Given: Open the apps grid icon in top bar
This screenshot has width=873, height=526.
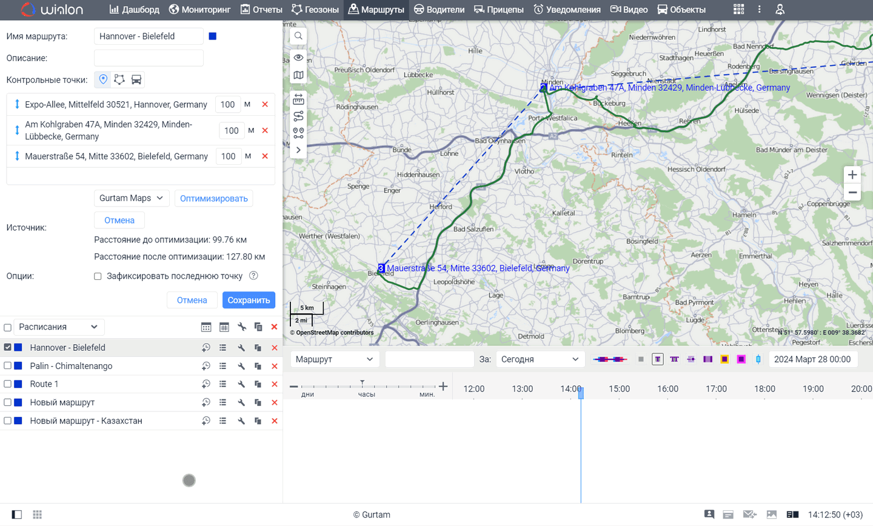Looking at the screenshot, I should click(738, 10).
